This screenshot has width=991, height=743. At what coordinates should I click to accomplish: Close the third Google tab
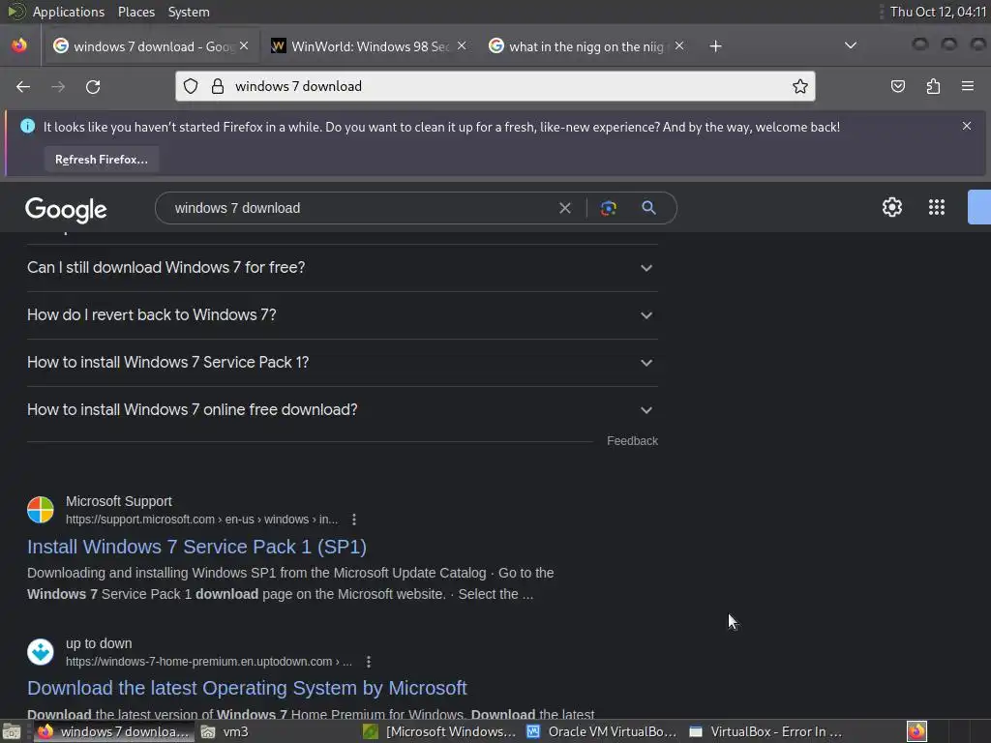(x=679, y=46)
